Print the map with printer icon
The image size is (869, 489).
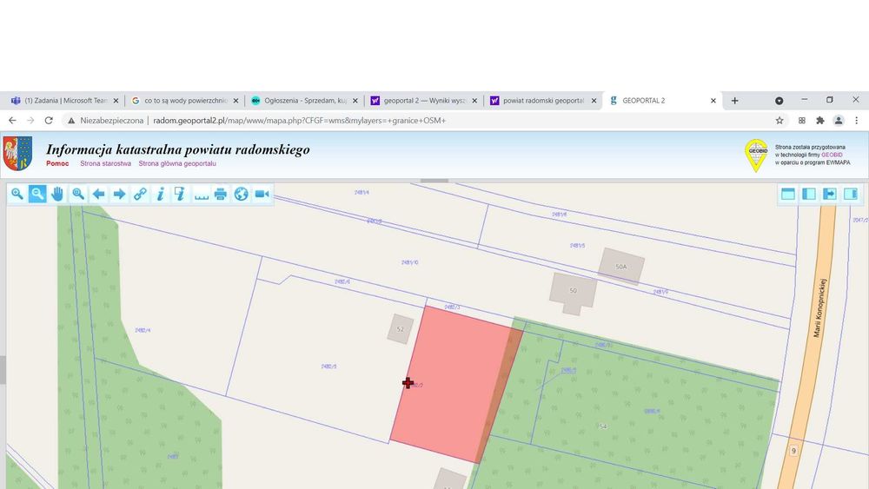pos(221,194)
